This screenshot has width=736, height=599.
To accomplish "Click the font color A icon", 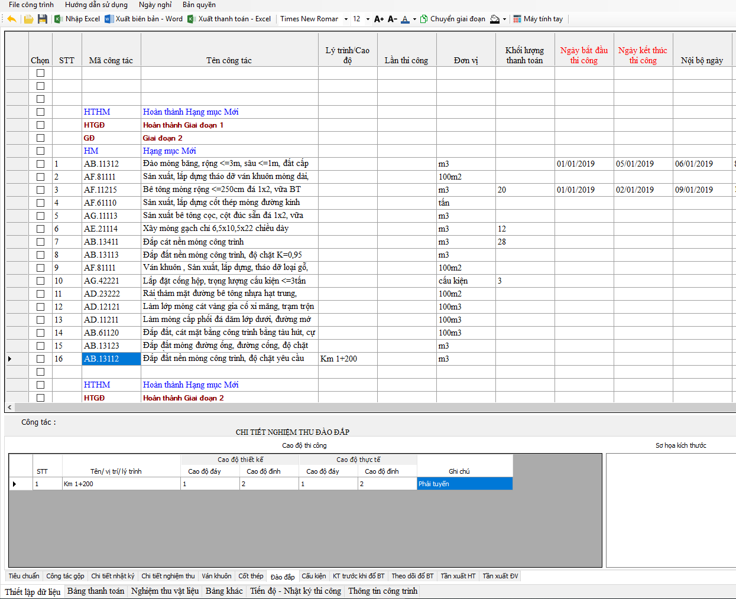I will coord(405,19).
